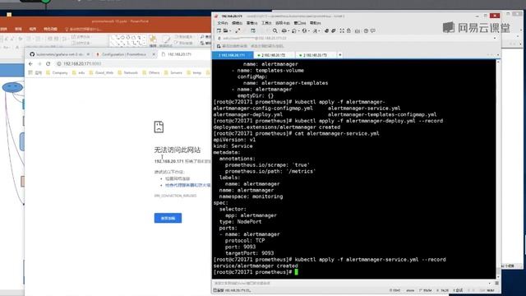Click the Xshell session address field
Screen dimensions: 526x296
[356, 39]
